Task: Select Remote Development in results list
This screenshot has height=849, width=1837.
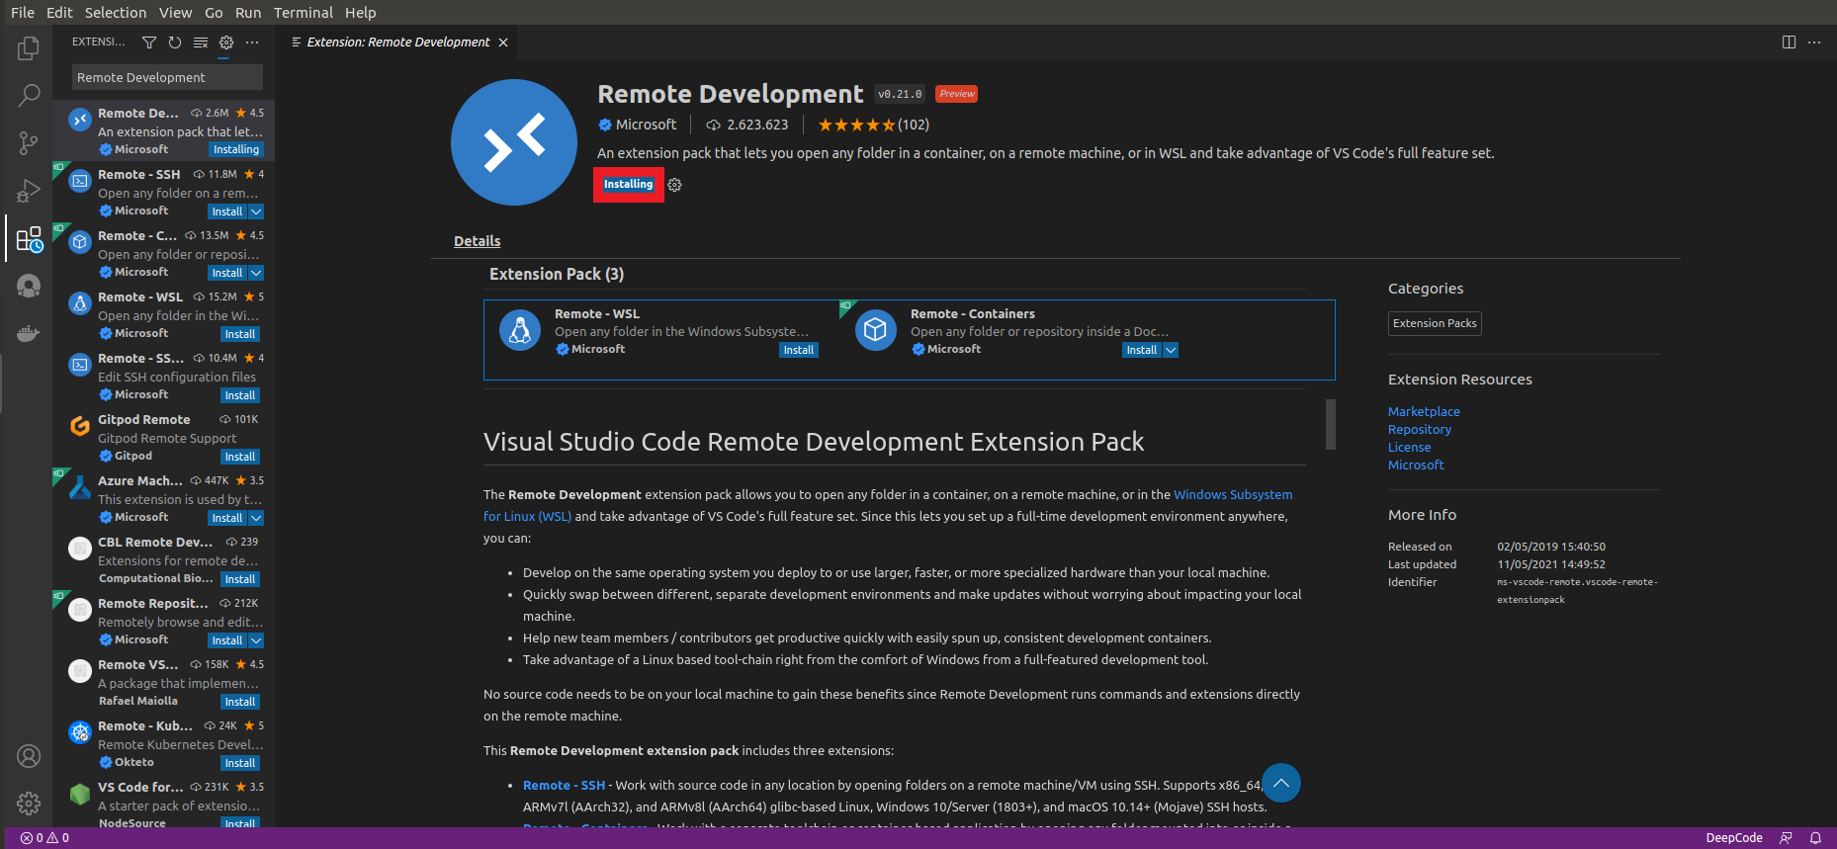Action: coord(164,130)
